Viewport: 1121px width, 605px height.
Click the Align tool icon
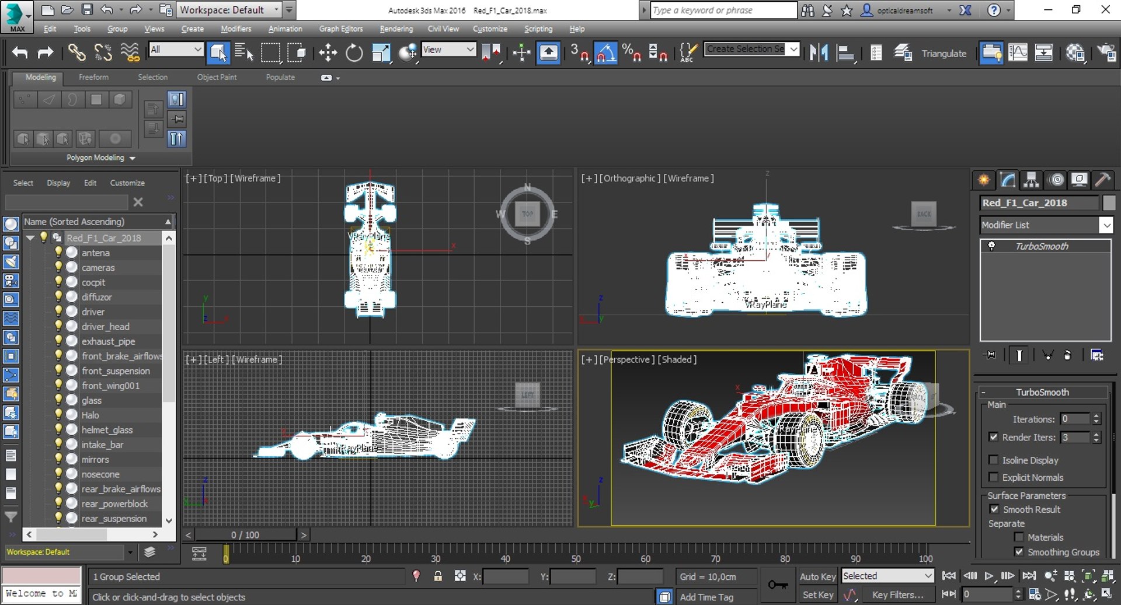pos(845,53)
